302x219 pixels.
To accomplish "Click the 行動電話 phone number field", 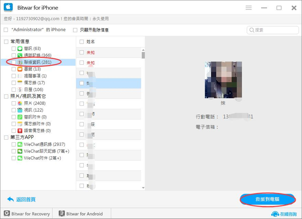I will coord(238,117).
